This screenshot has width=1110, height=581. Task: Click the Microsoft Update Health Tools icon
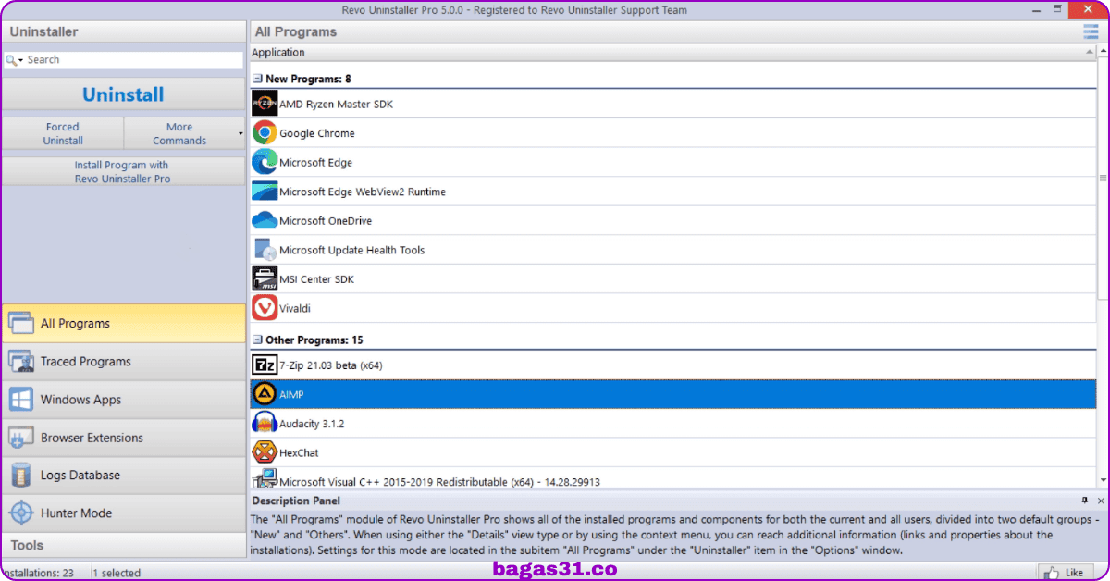[x=265, y=250]
